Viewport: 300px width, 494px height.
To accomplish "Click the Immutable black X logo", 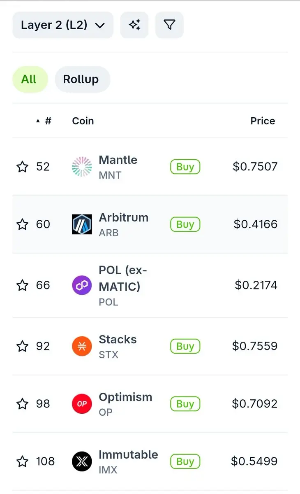I will click(82, 461).
